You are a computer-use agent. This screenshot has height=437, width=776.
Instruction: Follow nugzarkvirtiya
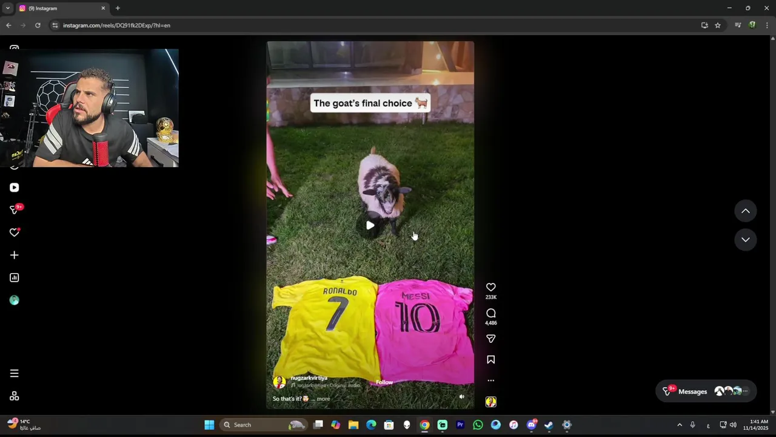[384, 382]
